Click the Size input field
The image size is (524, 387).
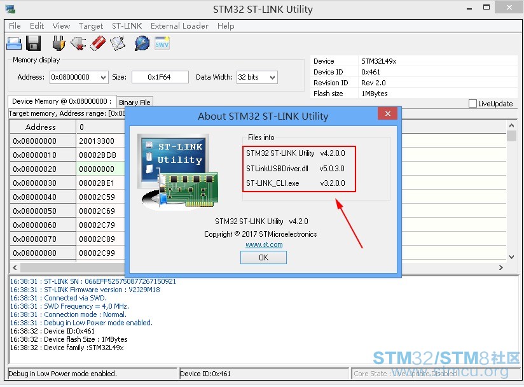(160, 77)
